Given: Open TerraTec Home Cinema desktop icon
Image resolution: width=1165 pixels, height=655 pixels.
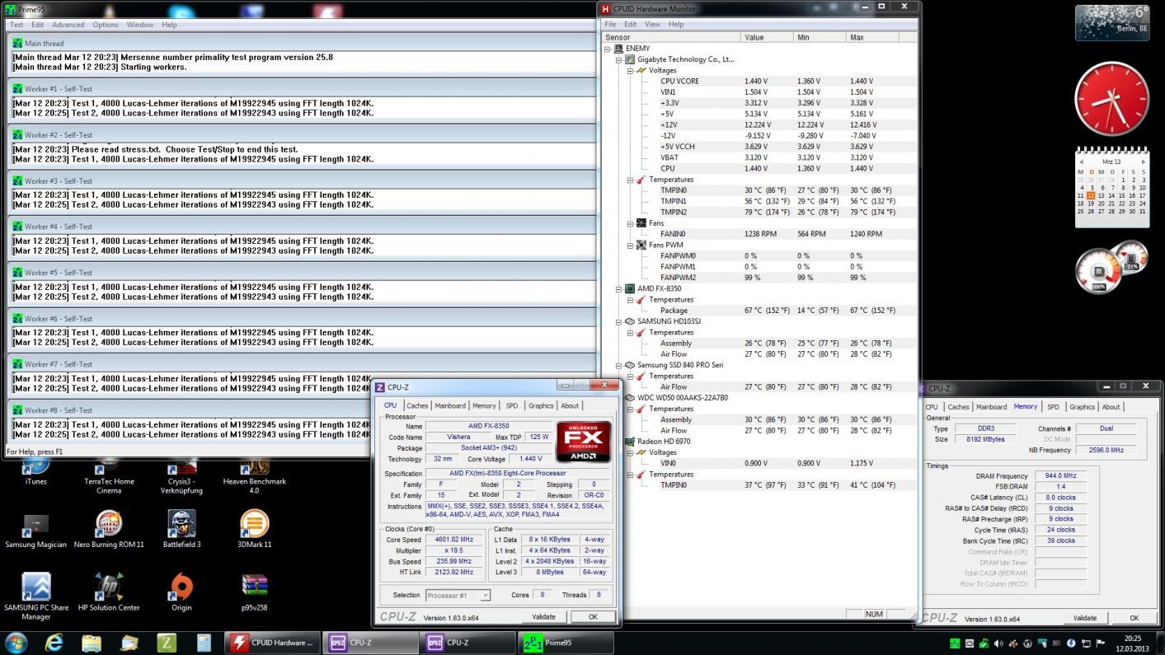Looking at the screenshot, I should (x=109, y=476).
